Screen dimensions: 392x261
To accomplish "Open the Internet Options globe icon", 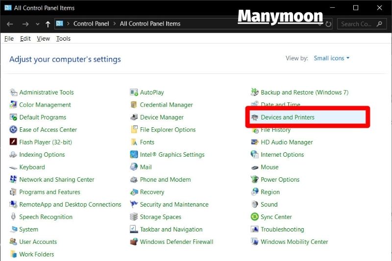I will (255, 155).
